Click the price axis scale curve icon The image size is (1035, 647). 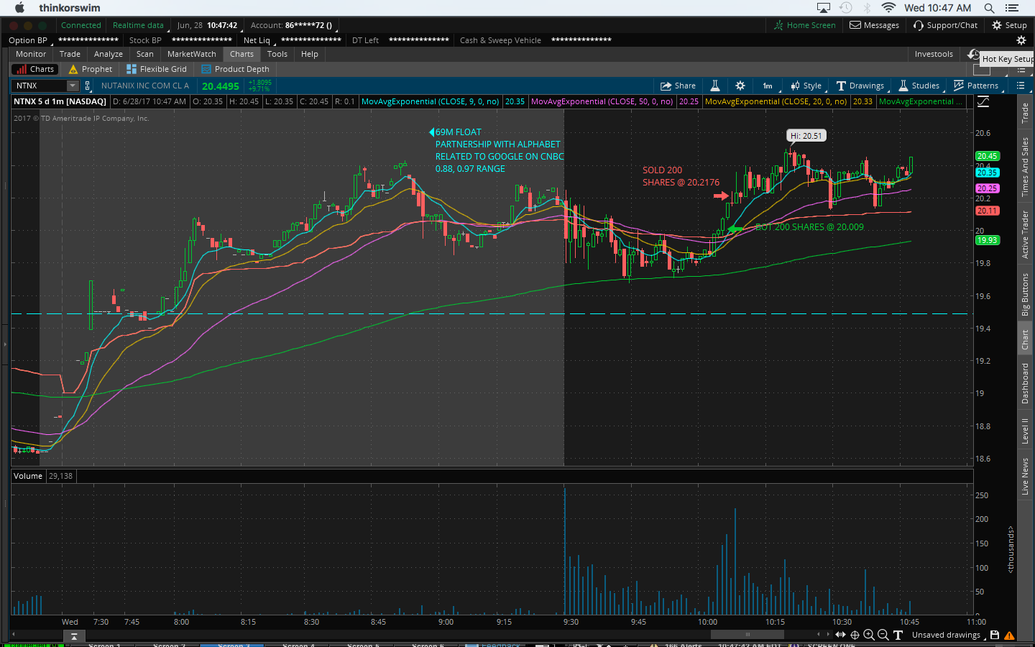[983, 102]
